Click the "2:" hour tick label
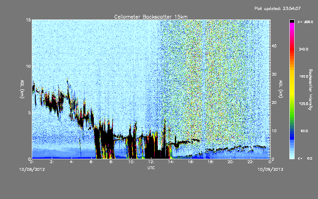 [52, 162]
